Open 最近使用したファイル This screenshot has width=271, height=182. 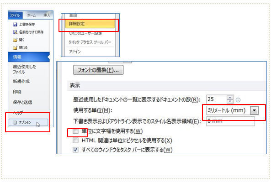(x=25, y=69)
